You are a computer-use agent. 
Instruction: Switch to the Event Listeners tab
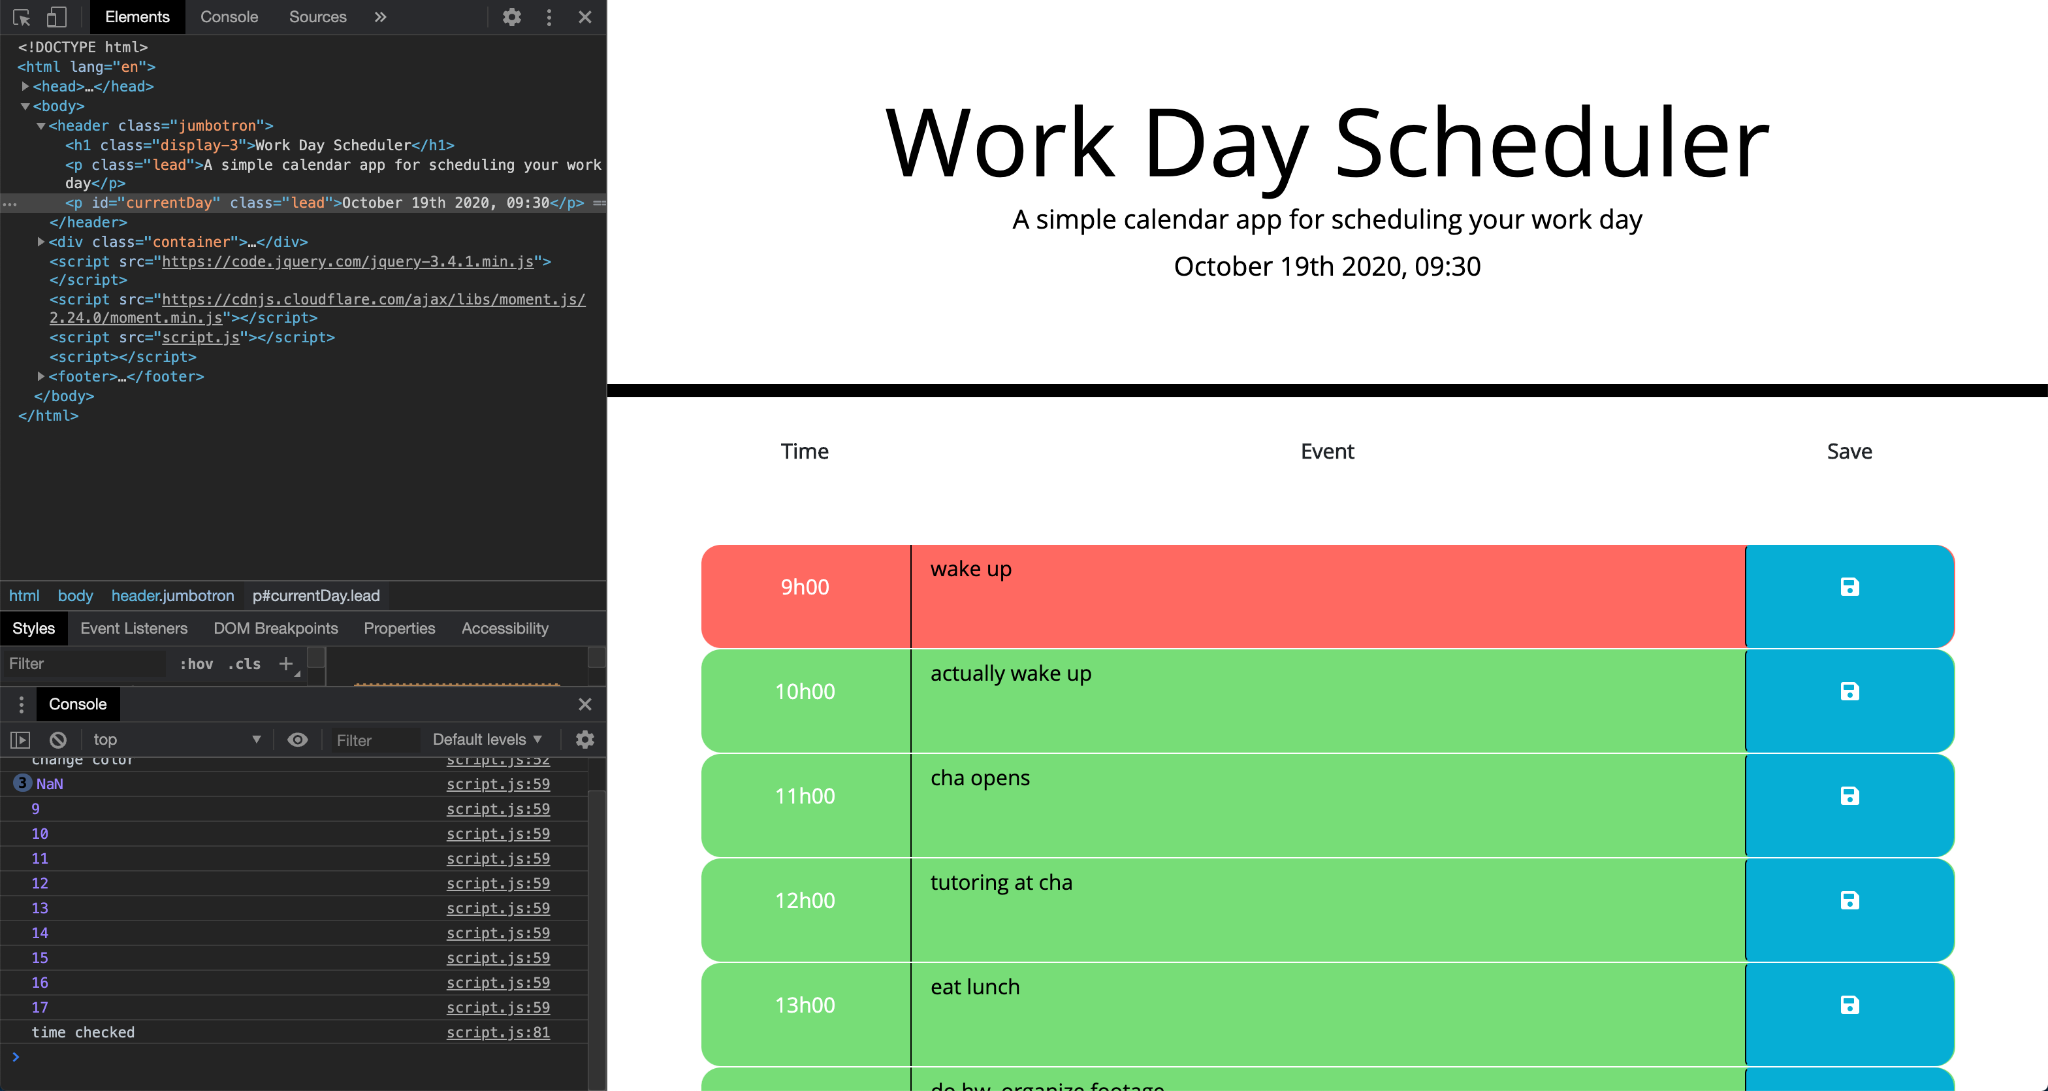click(134, 628)
